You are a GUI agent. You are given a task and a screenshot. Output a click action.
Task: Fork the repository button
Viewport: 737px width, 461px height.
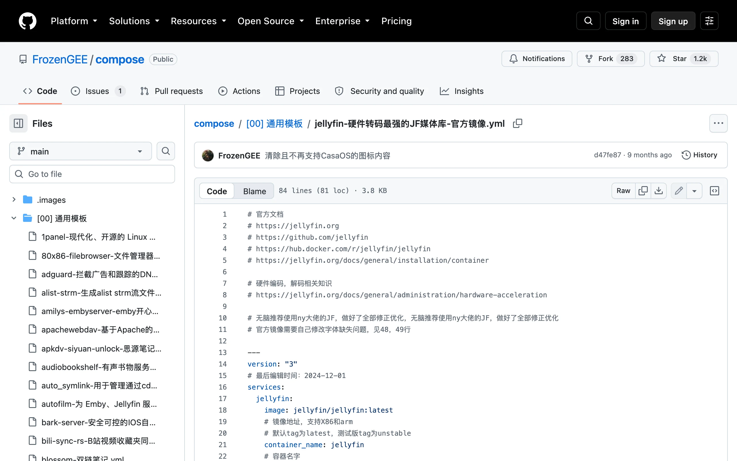(611, 58)
